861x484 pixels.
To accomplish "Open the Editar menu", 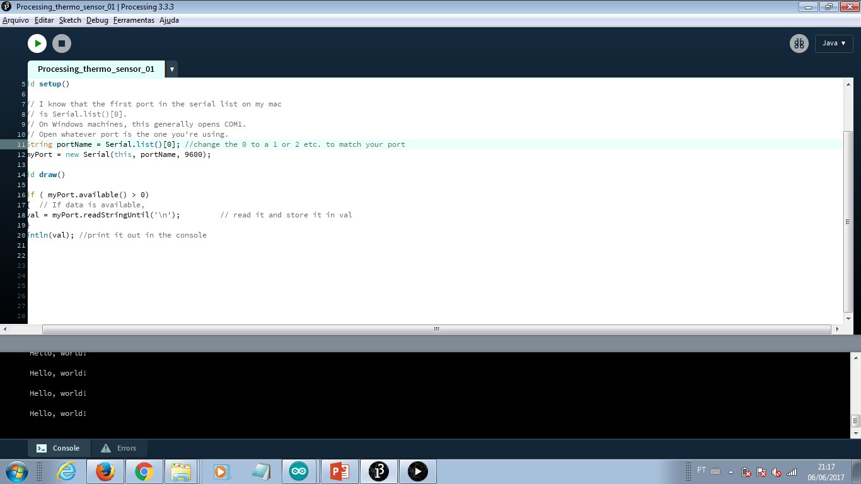I will click(x=44, y=20).
